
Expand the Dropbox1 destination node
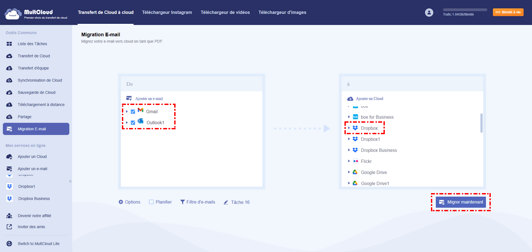(x=349, y=139)
